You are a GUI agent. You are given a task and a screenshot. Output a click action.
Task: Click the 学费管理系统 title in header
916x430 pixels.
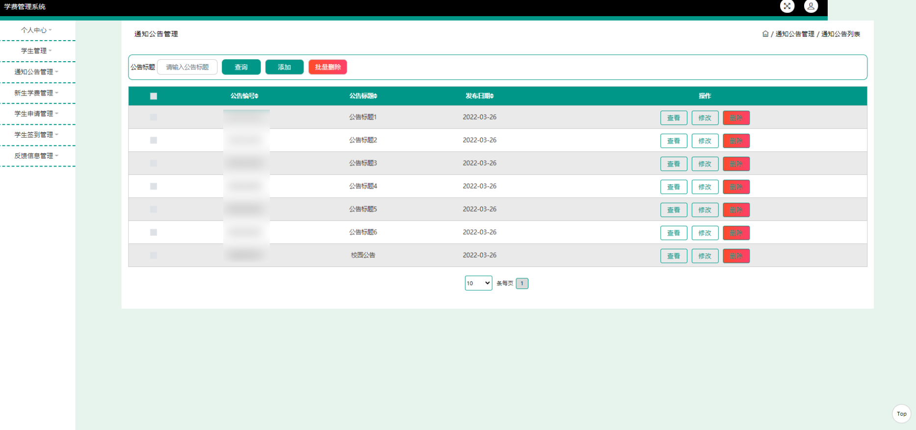pyautogui.click(x=25, y=6)
